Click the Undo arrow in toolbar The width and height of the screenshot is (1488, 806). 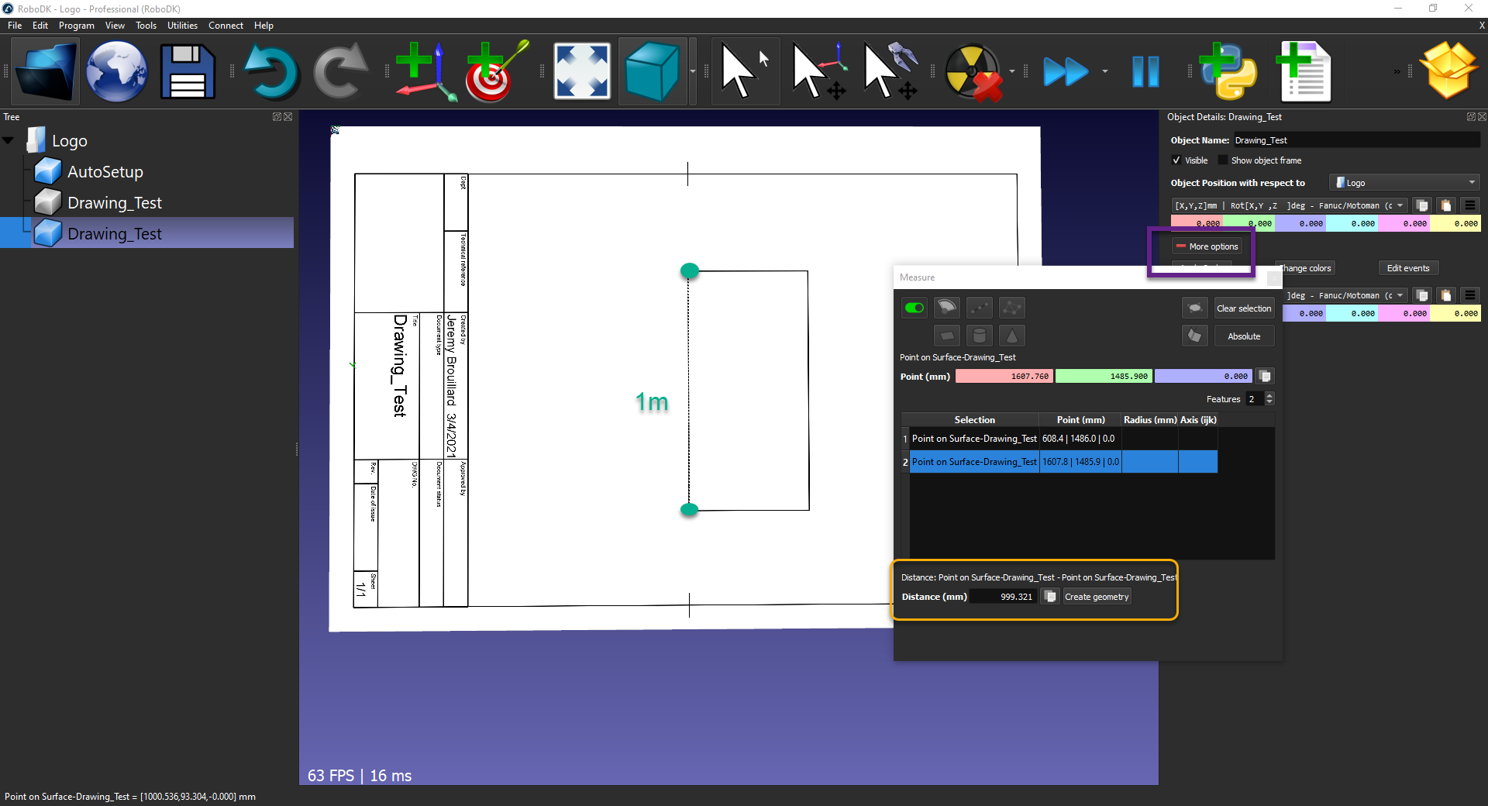[270, 71]
